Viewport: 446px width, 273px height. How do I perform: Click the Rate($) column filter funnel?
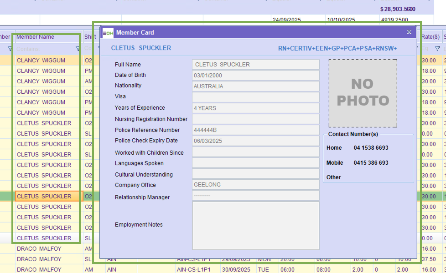click(437, 49)
